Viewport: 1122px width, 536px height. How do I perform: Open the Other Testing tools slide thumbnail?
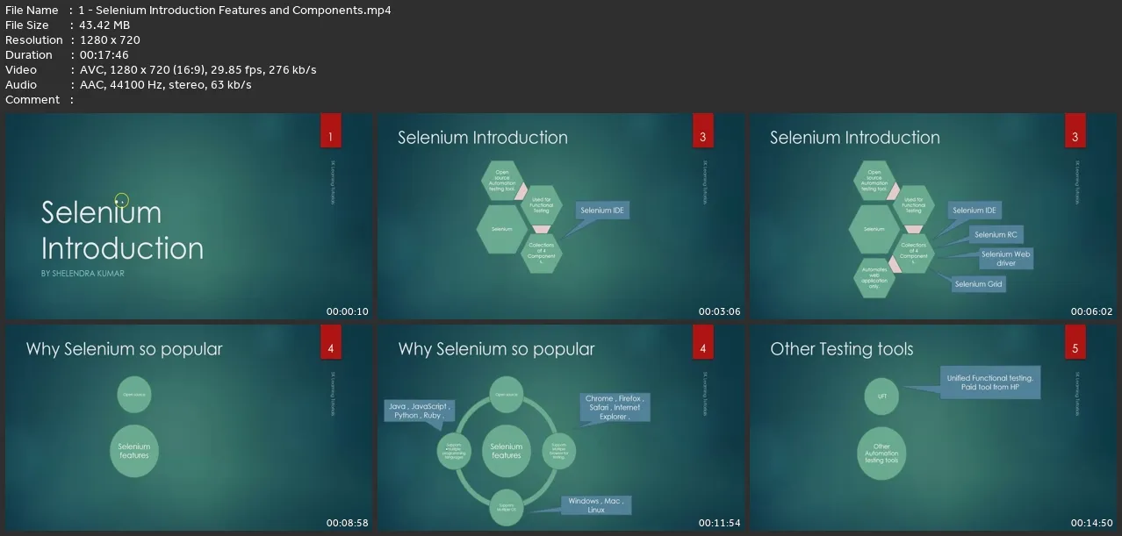931,427
